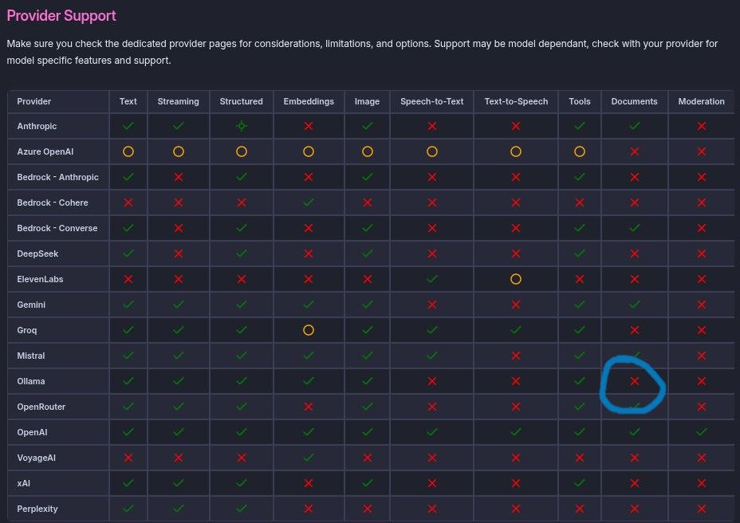Select the xAI row label
The height and width of the screenshot is (523, 740).
[x=24, y=483]
